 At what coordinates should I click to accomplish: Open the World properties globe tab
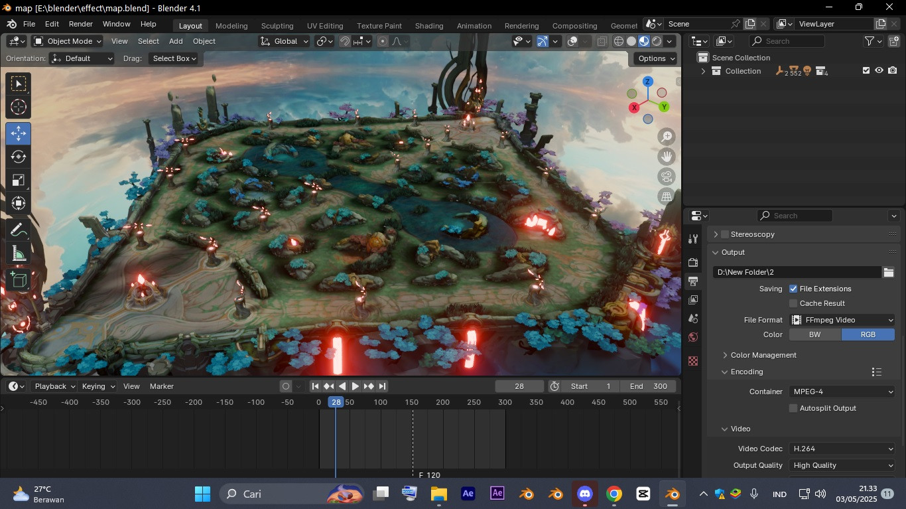point(693,337)
